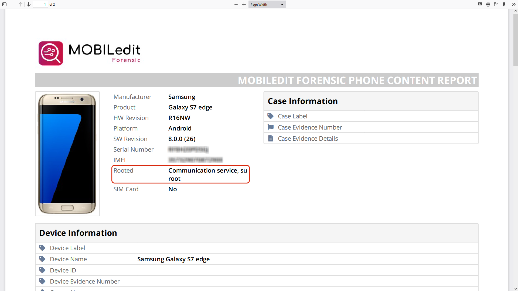
Task: Click the Case Label tag icon
Action: [x=271, y=116]
